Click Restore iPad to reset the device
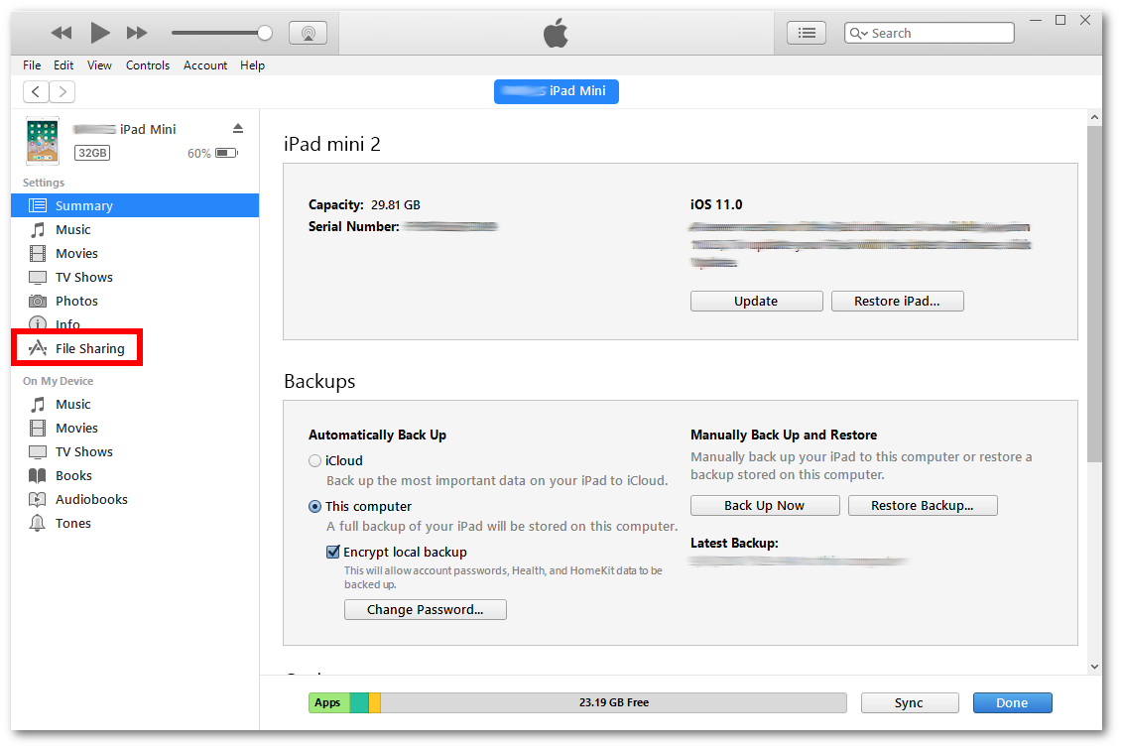Image resolution: width=1121 pixels, height=749 pixels. (897, 301)
